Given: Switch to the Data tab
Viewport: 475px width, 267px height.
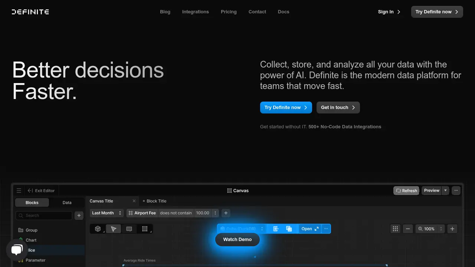Looking at the screenshot, I should [x=67, y=202].
